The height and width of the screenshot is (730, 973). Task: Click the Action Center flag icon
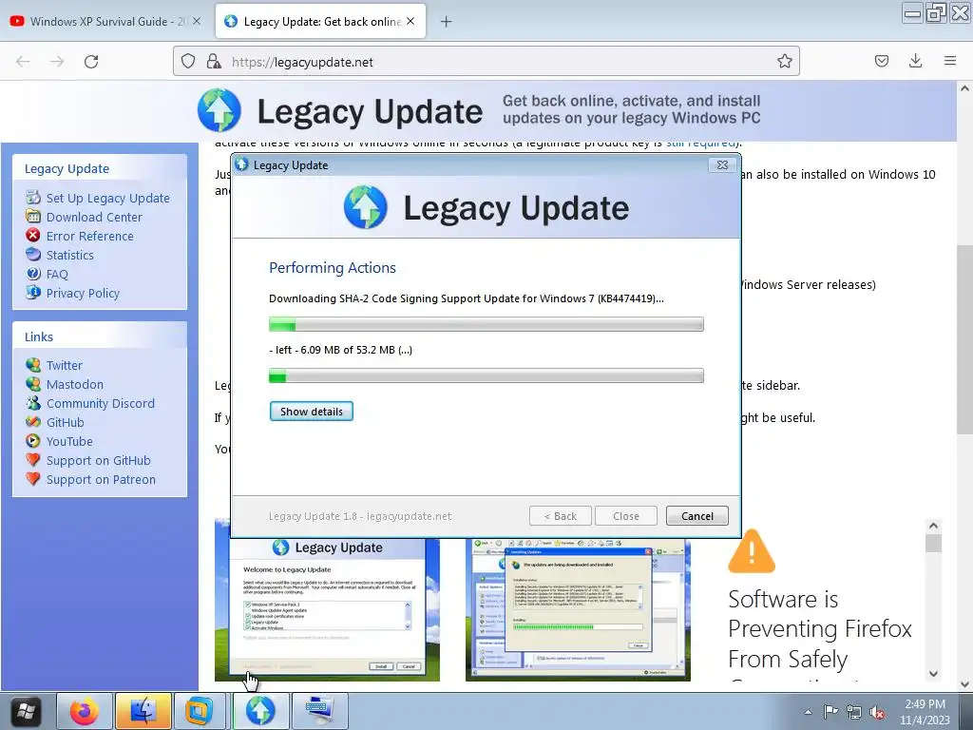point(830,712)
